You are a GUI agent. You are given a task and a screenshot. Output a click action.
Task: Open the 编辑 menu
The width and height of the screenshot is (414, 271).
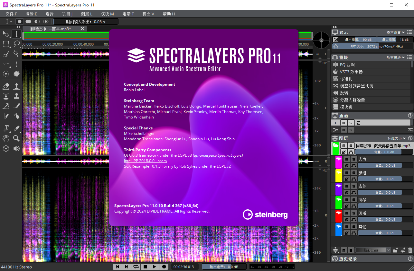[31, 14]
